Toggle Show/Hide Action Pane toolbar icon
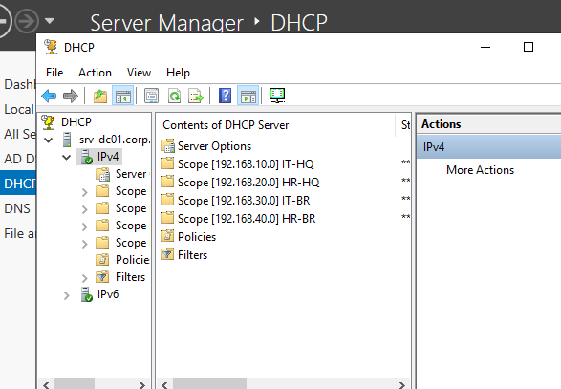The height and width of the screenshot is (389, 561). point(248,96)
